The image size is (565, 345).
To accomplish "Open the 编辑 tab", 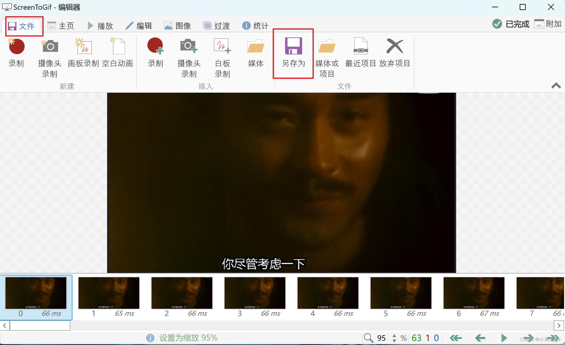I will (139, 26).
